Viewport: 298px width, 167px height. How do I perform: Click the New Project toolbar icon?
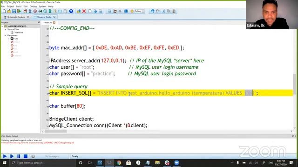[x=4, y=11]
